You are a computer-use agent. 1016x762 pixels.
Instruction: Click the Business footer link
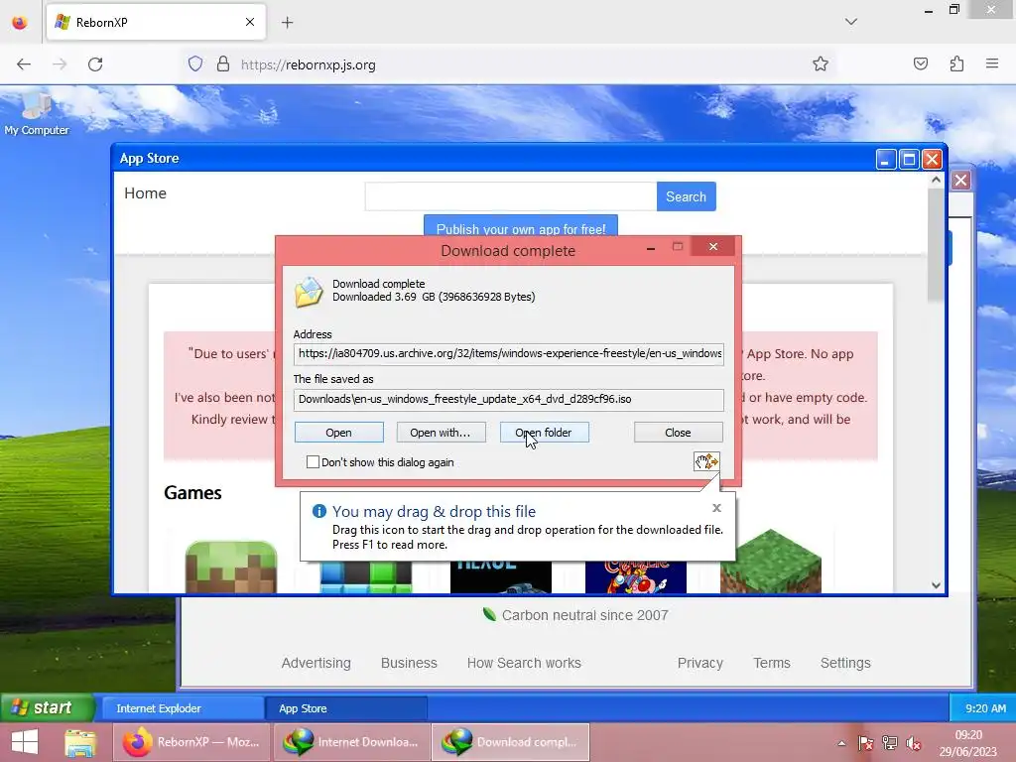coord(409,663)
